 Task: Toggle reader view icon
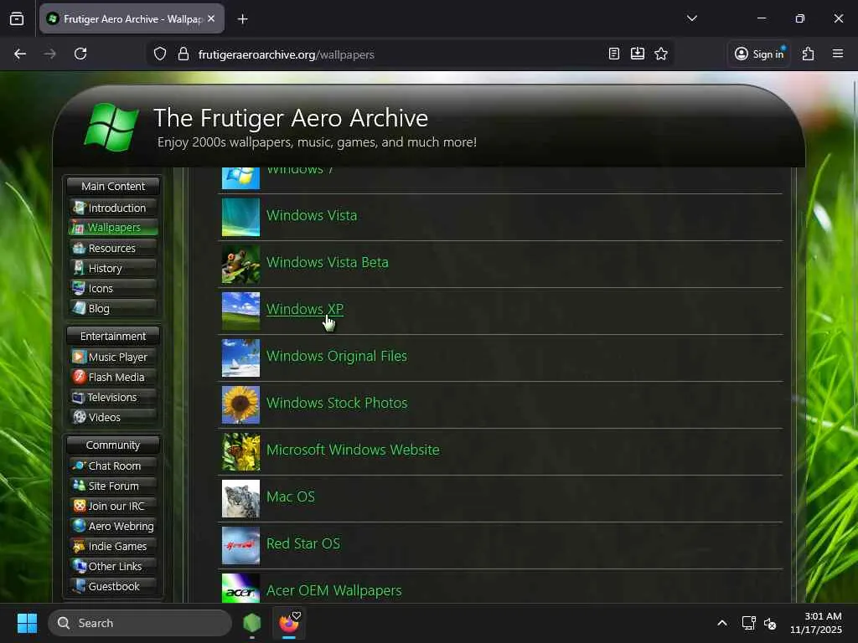point(614,54)
